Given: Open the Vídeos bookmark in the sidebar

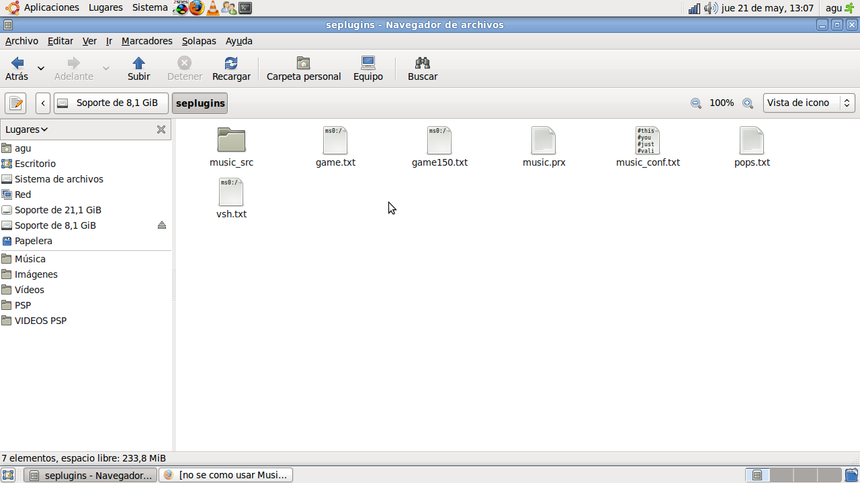Looking at the screenshot, I should pyautogui.click(x=86, y=290).
